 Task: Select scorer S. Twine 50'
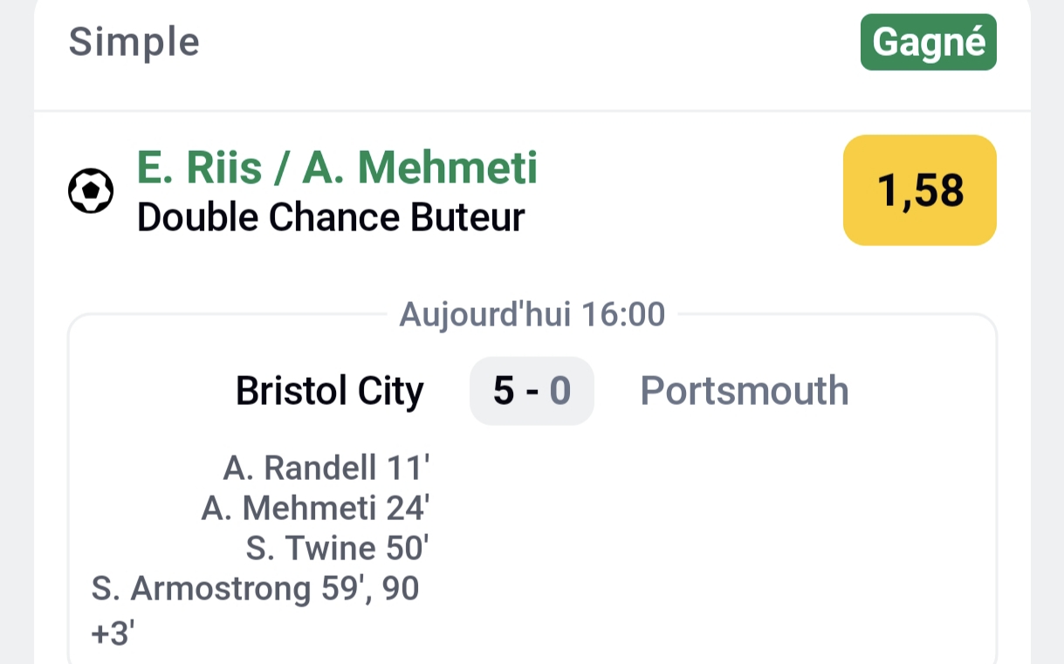coord(338,549)
